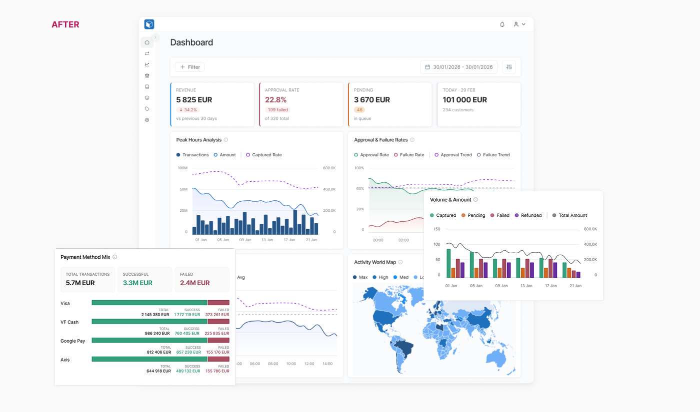The width and height of the screenshot is (700, 412).
Task: Open the transfers arrows sidebar icon
Action: click(x=147, y=53)
